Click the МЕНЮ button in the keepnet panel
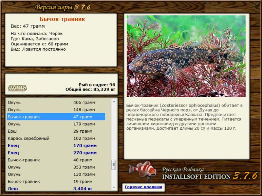The width and height of the screenshot is (262, 196). coord(17,88)
